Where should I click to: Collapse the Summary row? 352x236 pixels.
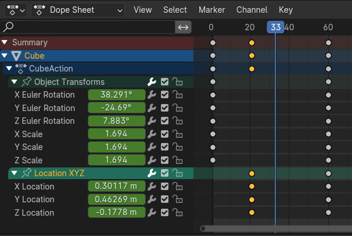pos(5,42)
